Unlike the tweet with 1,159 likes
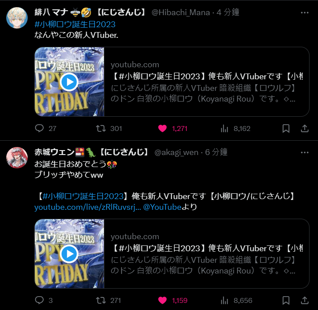Image resolution: width=318 pixels, height=310 pixels. 162,300
